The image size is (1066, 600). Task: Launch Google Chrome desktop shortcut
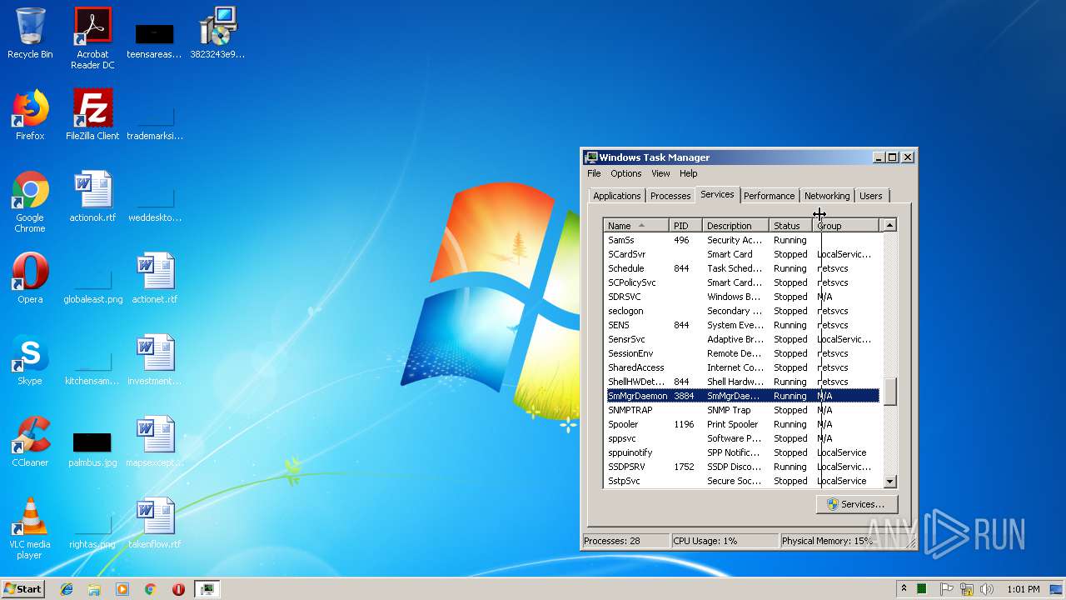pos(30,202)
